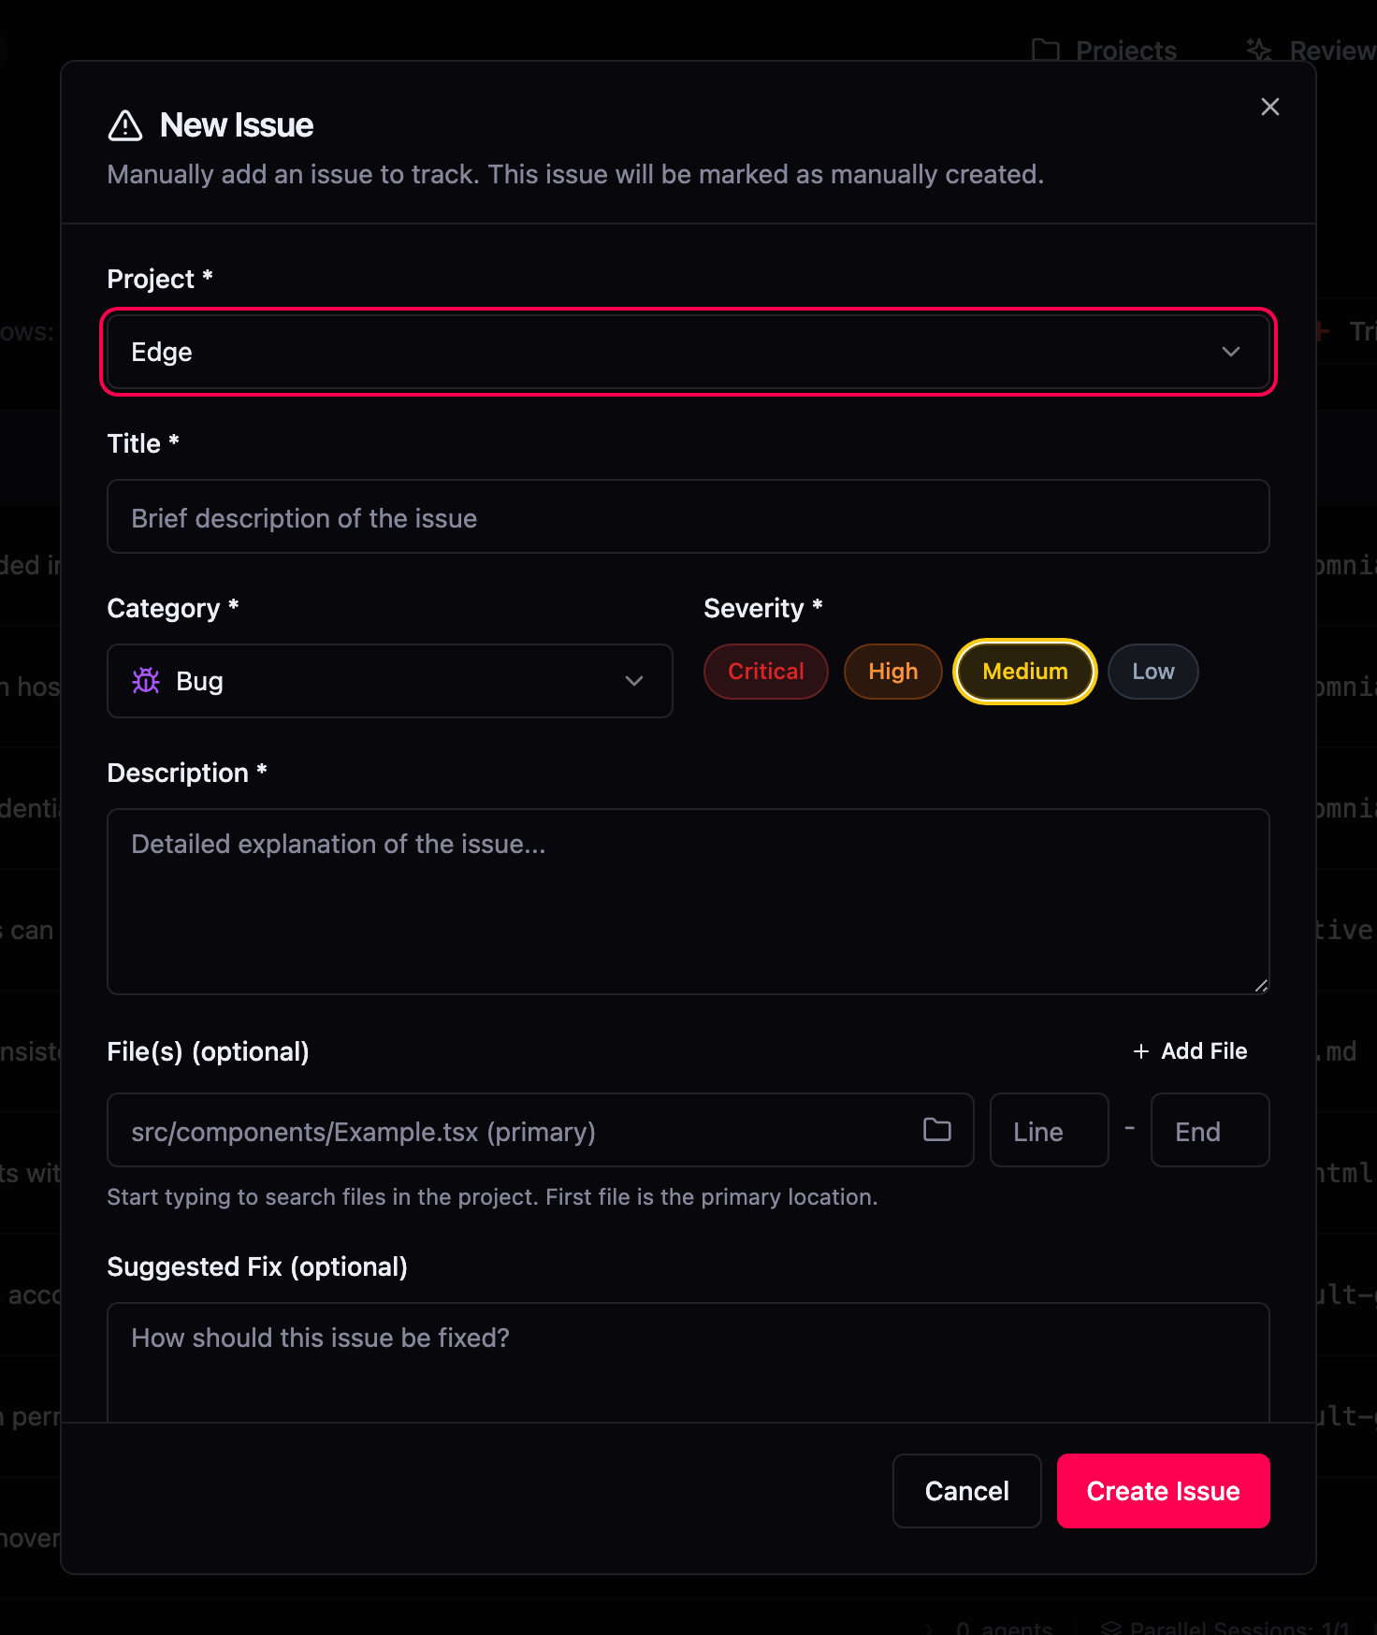Select Low severity
Viewport: 1377px width, 1635px height.
point(1152,671)
